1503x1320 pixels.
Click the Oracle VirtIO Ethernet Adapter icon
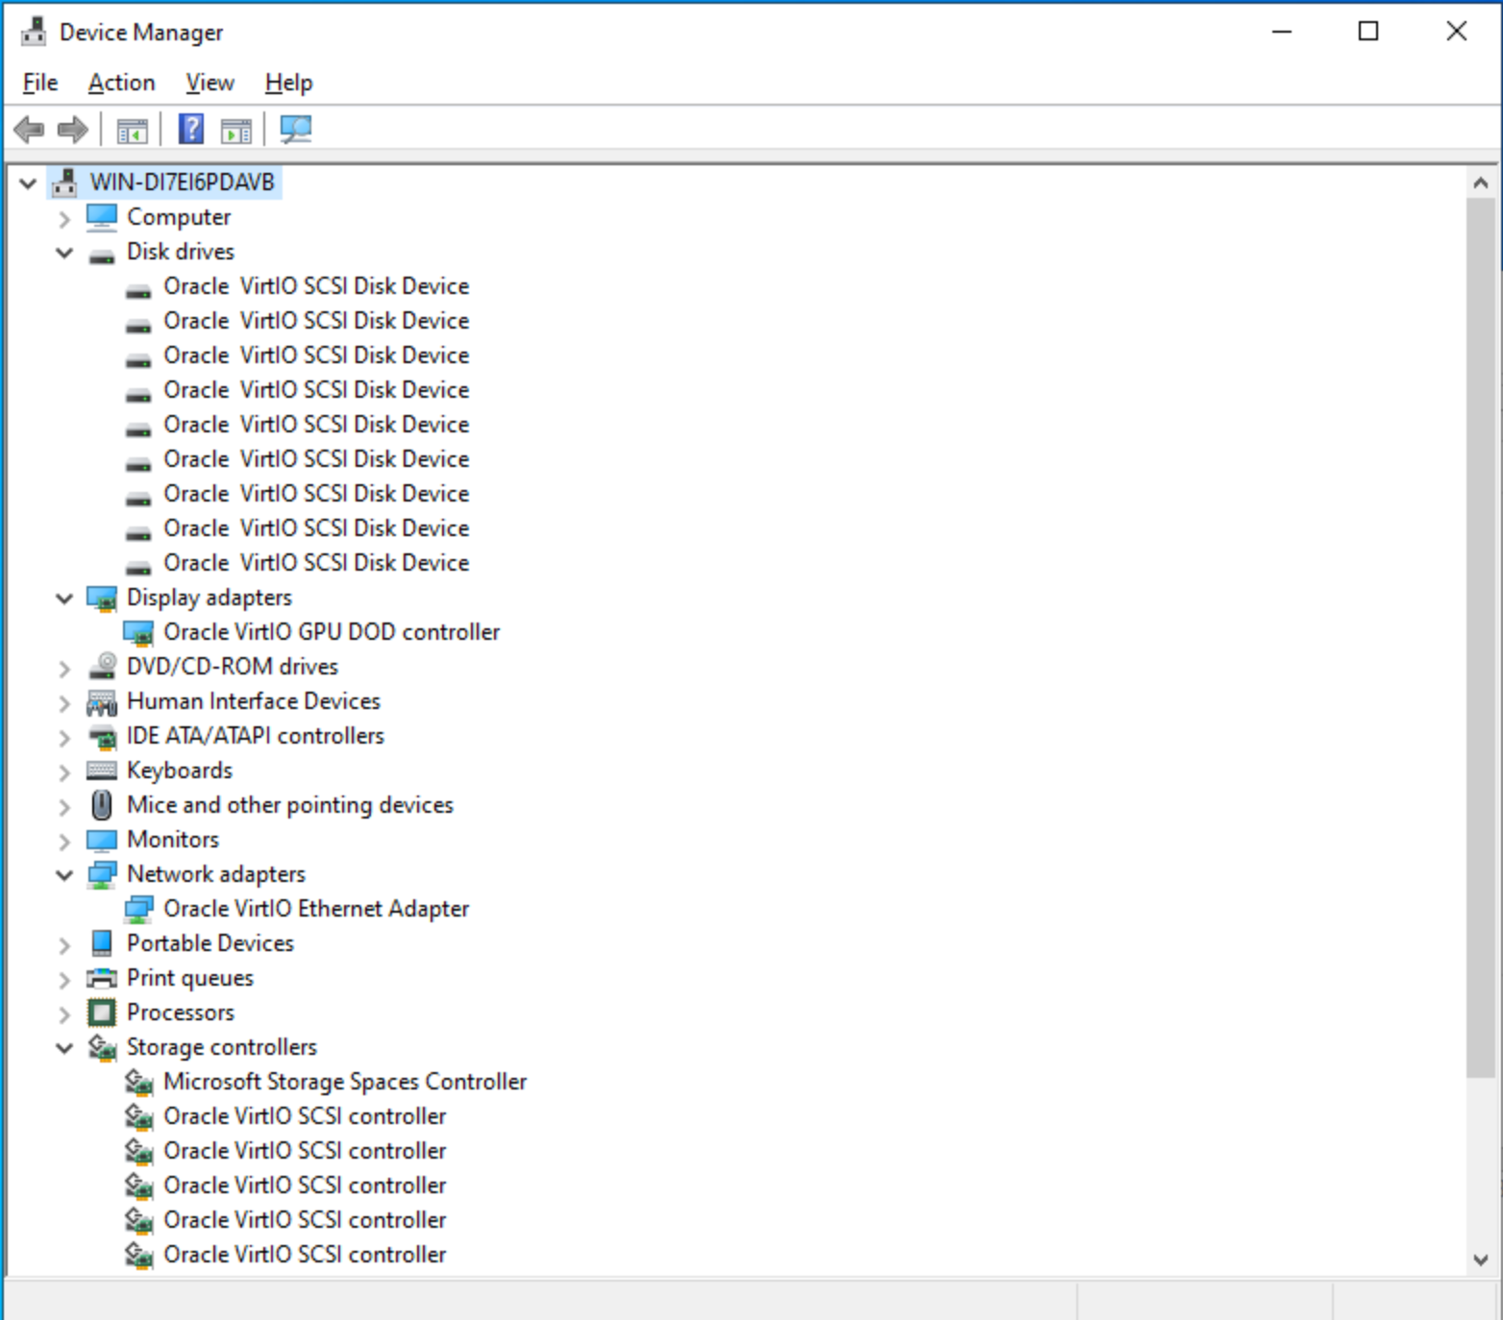(139, 908)
